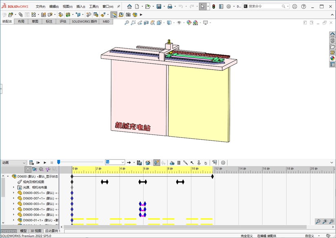Click the animation playback time slider
Viewport: 336px width, 238px height.
pos(59,162)
